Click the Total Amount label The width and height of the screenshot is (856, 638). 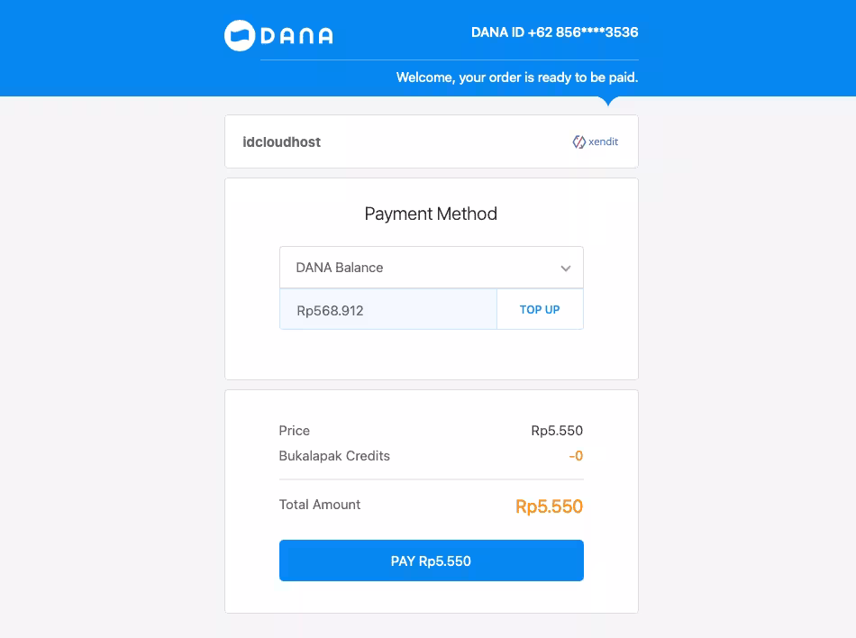(319, 505)
